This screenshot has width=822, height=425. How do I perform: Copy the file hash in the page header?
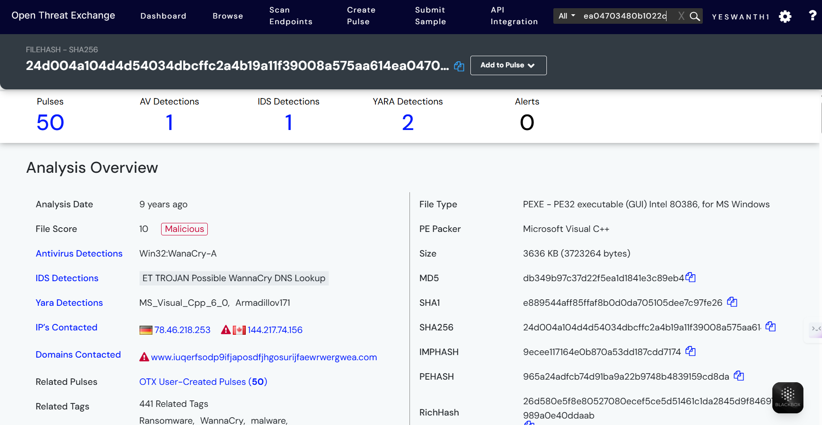click(459, 66)
